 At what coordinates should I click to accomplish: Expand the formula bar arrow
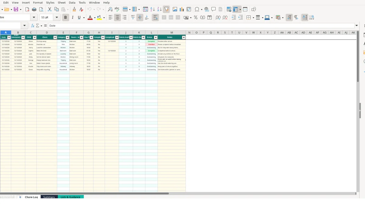[x=357, y=26]
